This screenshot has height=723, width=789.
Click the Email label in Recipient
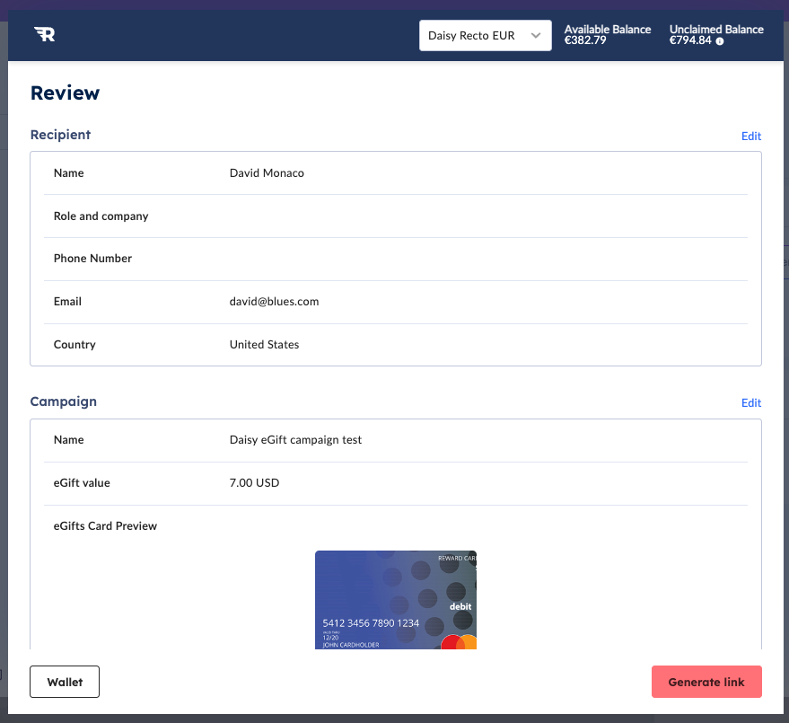tap(67, 302)
